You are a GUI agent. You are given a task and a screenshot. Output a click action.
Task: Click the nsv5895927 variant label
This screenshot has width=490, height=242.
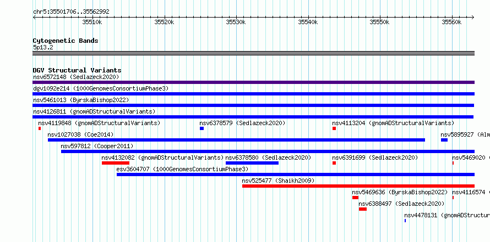465,134
